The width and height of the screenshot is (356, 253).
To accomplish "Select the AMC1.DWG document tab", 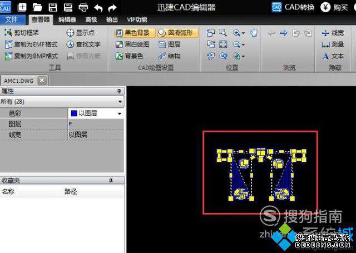I will point(18,81).
